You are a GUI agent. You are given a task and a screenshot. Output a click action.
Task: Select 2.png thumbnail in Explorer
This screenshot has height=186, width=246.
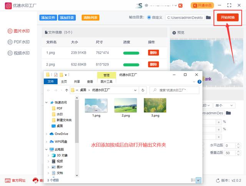pos(126,108)
